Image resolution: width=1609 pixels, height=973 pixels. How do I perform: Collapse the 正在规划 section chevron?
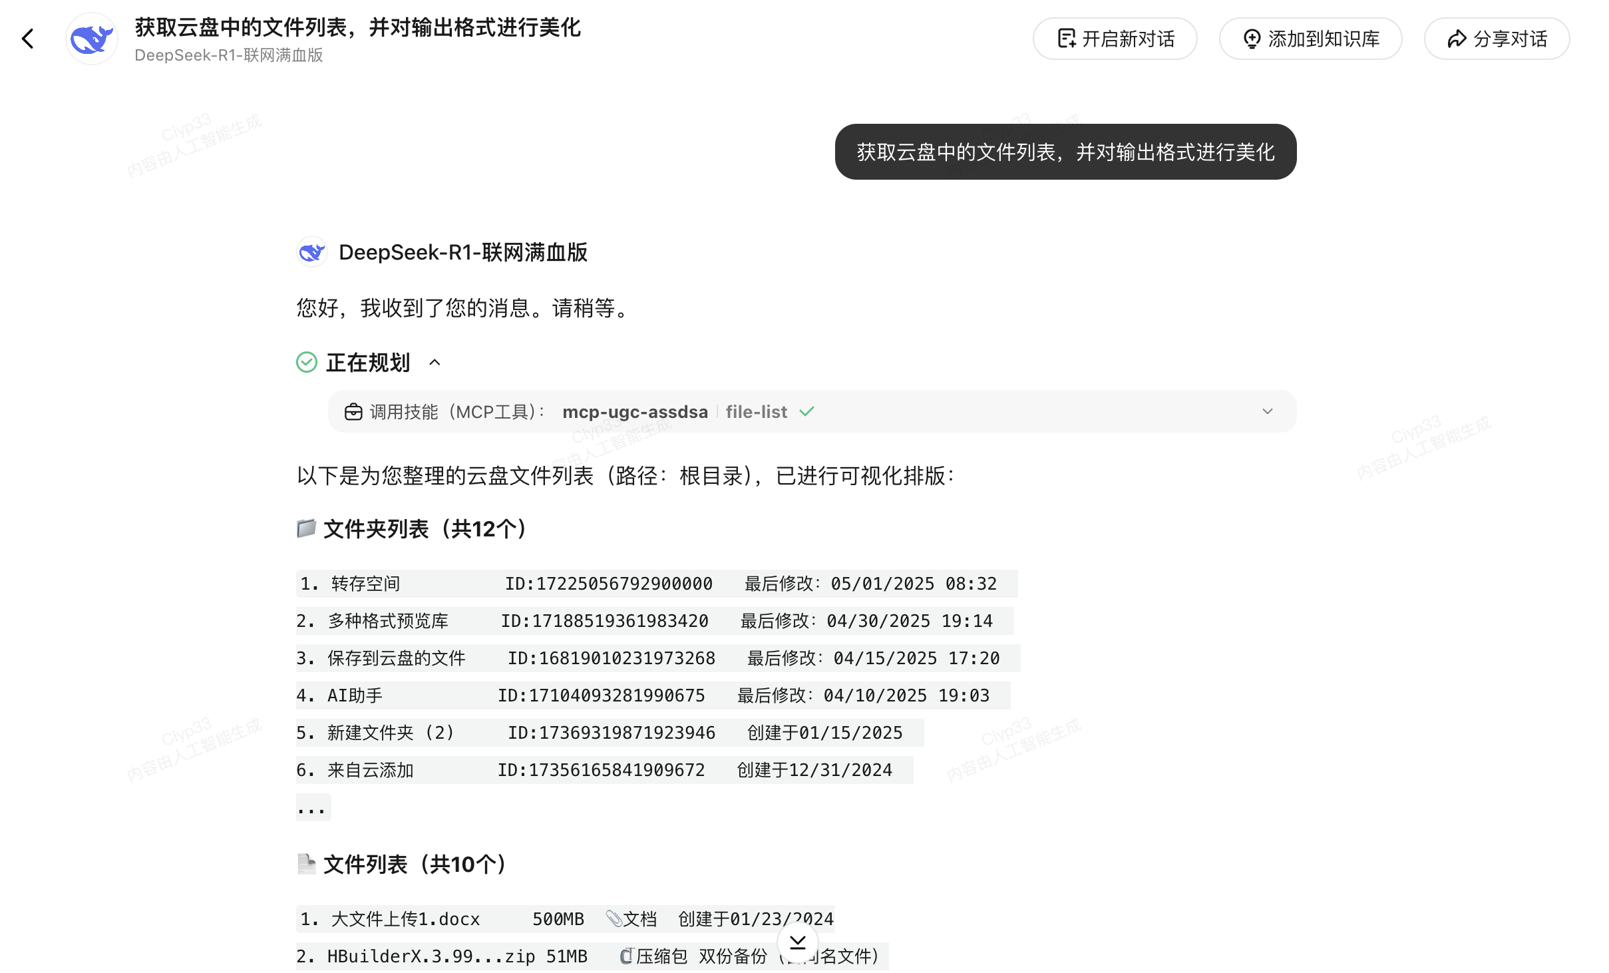click(435, 362)
